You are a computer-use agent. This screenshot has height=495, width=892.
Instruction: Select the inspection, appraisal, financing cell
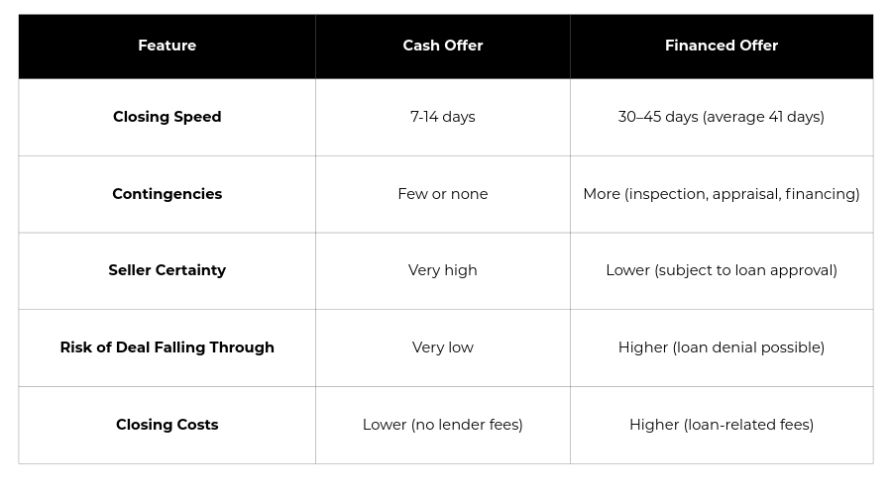721,194
